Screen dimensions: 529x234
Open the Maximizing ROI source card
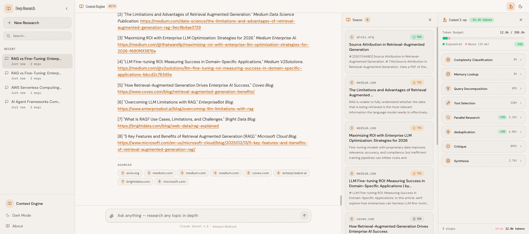point(389,143)
